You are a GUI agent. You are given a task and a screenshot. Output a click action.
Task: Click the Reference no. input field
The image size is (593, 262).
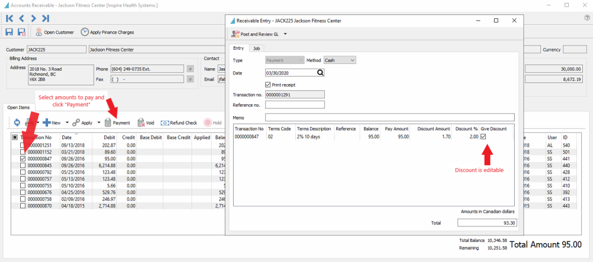[295, 104]
